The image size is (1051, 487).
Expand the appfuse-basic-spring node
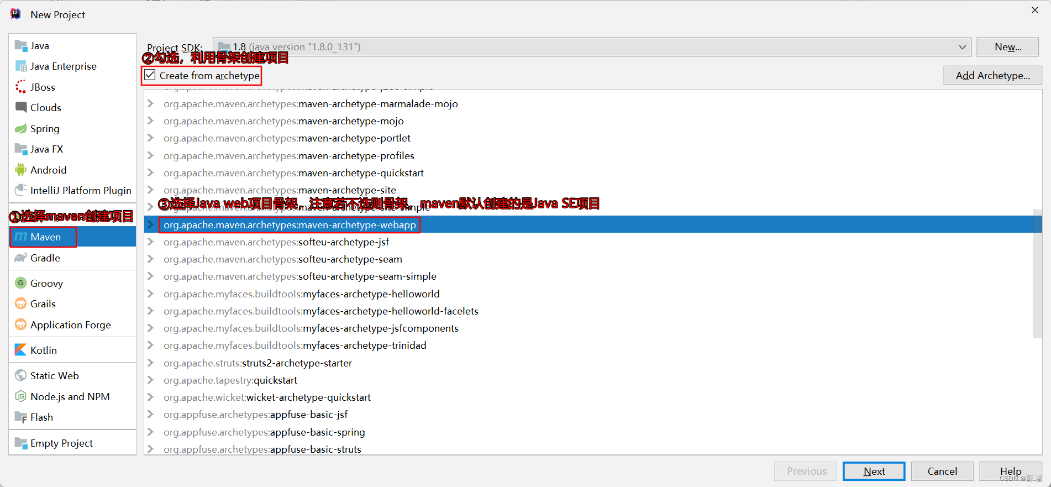(x=150, y=432)
